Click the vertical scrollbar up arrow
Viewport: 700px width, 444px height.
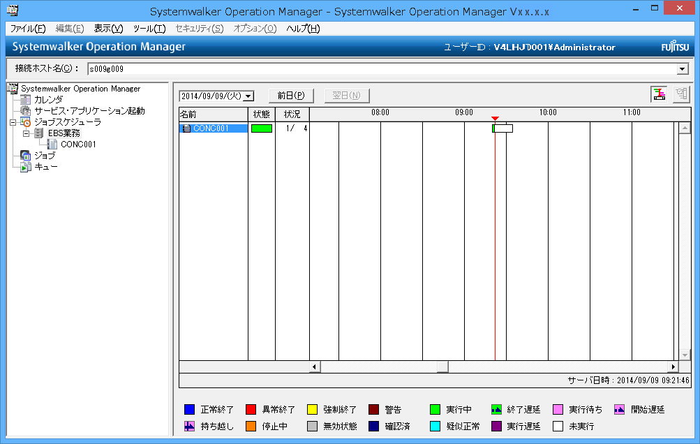(685, 128)
